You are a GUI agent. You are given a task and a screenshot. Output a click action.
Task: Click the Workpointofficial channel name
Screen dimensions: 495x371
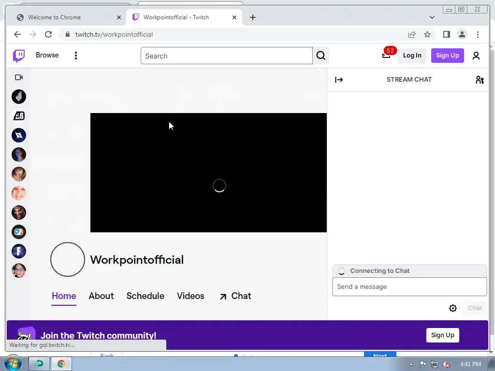click(137, 260)
